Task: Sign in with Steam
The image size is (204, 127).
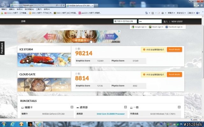Action: 156,27
